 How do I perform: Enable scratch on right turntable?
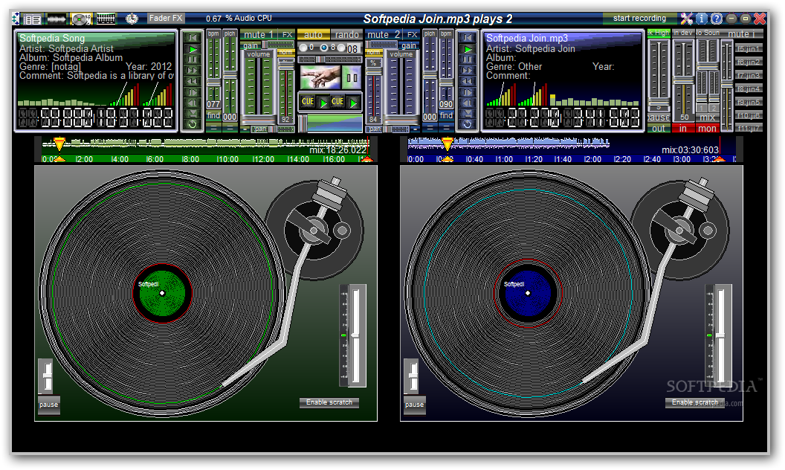point(695,402)
